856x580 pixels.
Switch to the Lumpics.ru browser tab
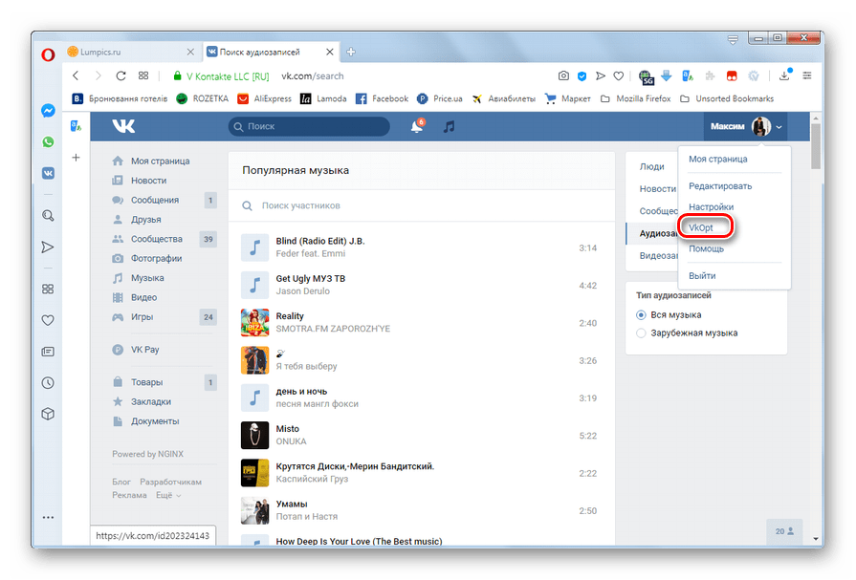tap(131, 52)
